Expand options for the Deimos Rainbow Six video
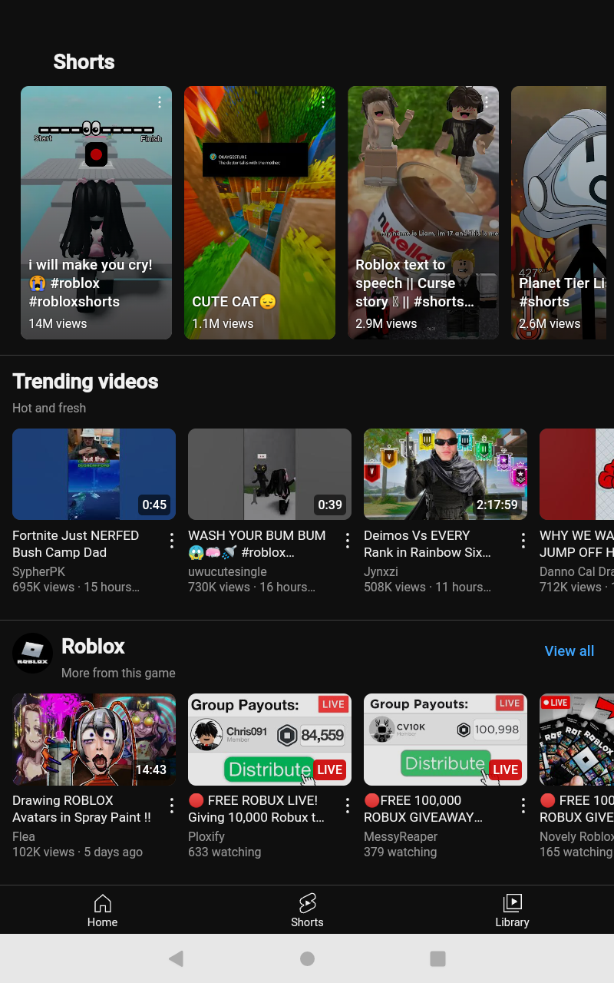The width and height of the screenshot is (614, 983). pyautogui.click(x=523, y=541)
